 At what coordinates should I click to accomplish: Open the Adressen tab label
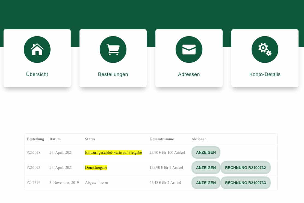189,74
